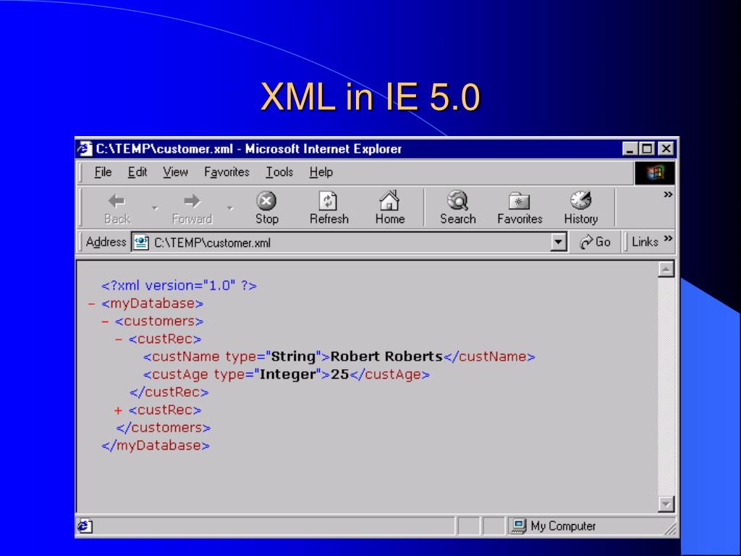This screenshot has height=556, width=741.
Task: Expand the second custRec node
Action: [x=118, y=410]
